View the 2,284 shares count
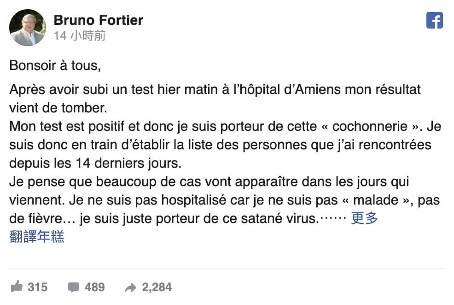The height and width of the screenshot is (305, 454). 157,287
